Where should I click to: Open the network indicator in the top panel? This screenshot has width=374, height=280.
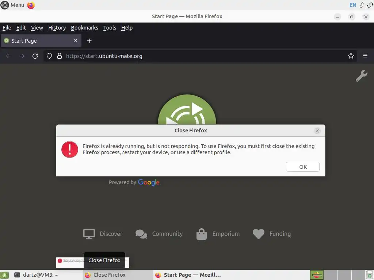[x=362, y=5]
